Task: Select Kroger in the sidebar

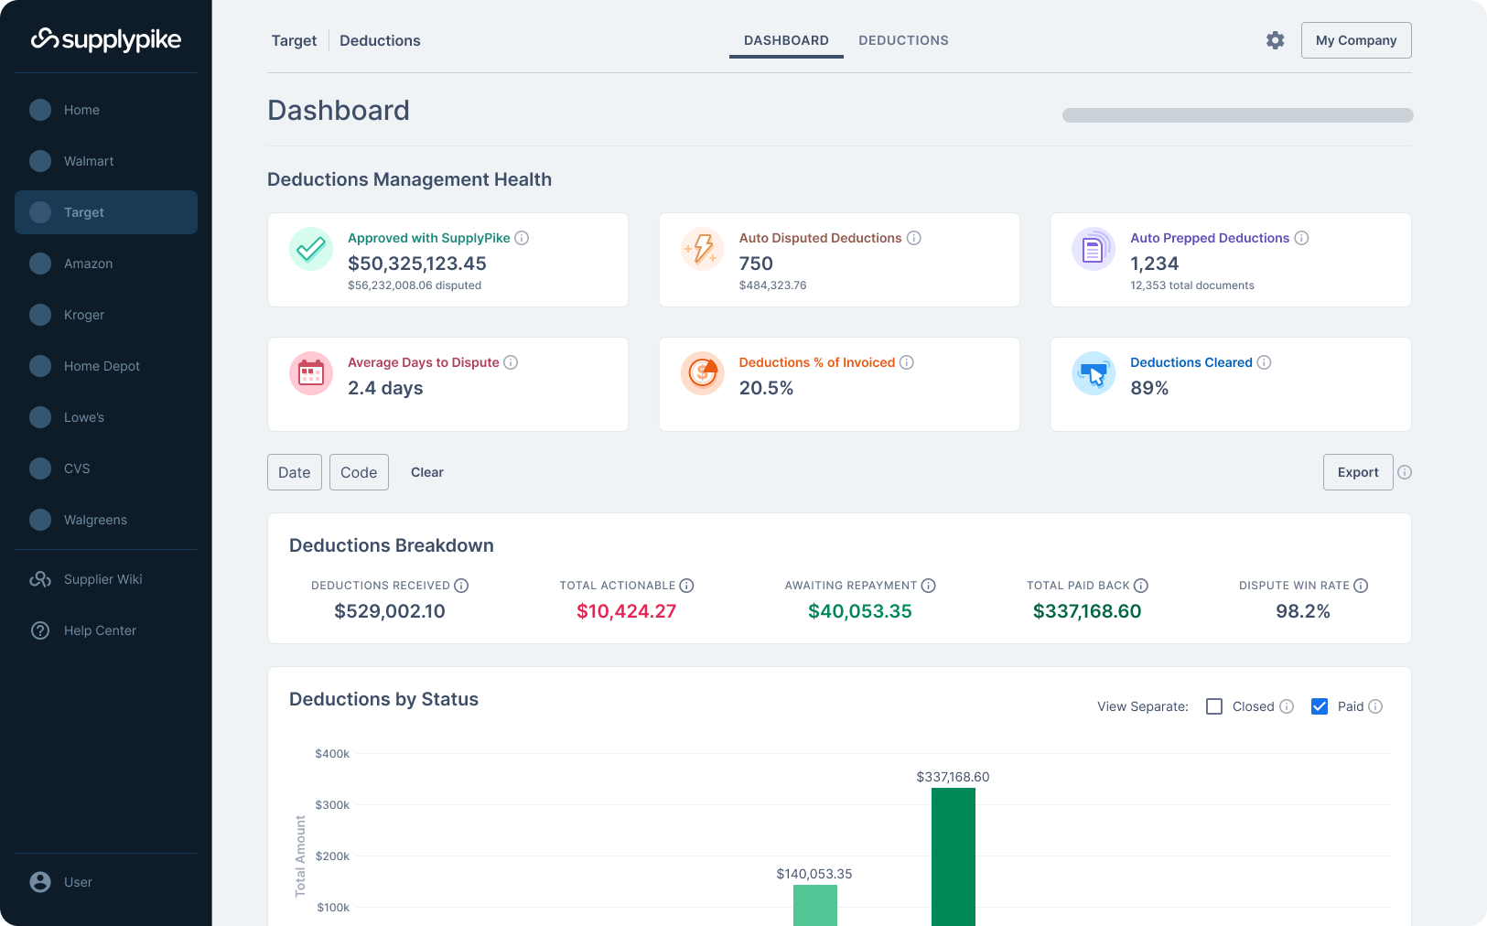Action: click(x=106, y=315)
